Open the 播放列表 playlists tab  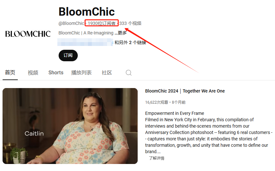coord(81,72)
